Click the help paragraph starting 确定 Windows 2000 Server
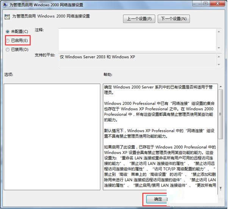 coord(158,90)
